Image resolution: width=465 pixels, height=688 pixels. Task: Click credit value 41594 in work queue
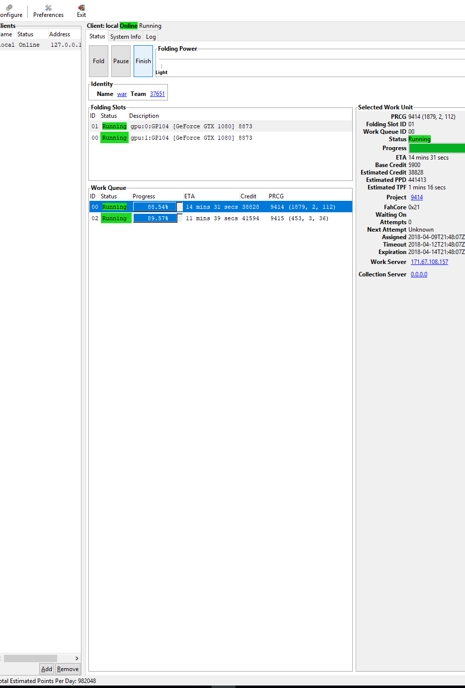point(250,218)
